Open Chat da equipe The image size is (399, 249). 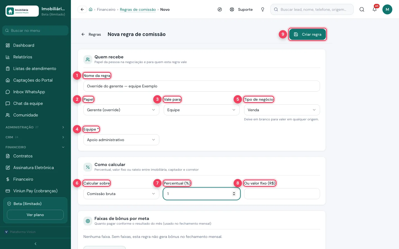[35, 103]
